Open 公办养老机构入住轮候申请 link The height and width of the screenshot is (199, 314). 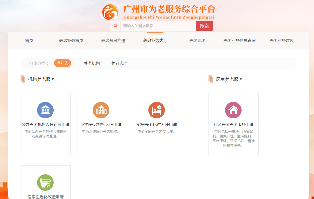point(46,124)
